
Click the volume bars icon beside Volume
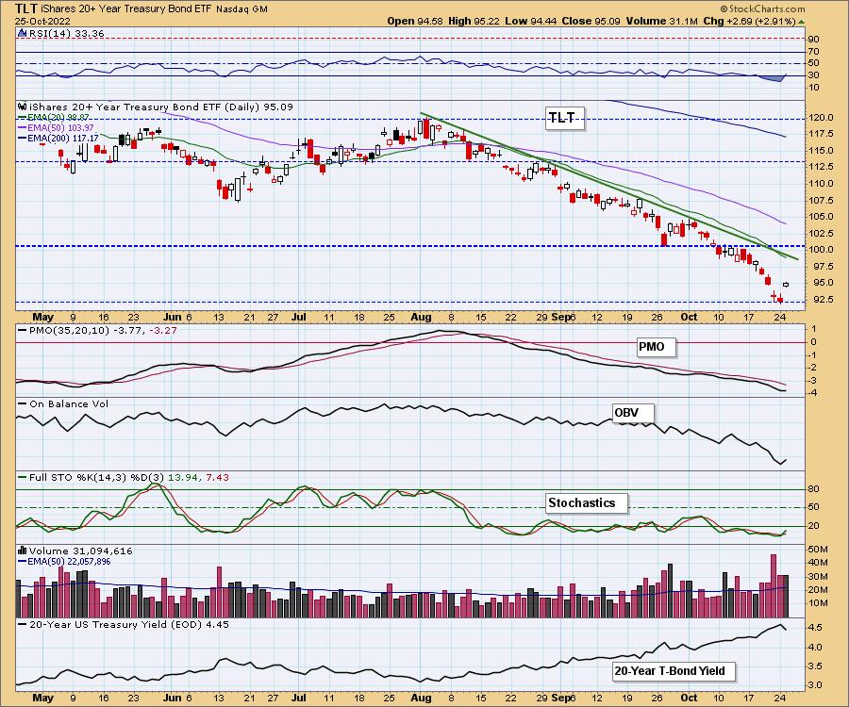[23, 551]
